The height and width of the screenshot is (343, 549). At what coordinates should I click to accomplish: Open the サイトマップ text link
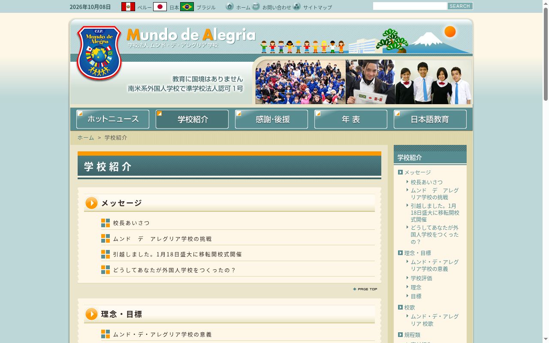pos(317,8)
